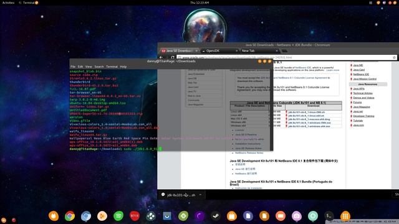399x224 pixels.
Task: Open the purple document app in dock
Action: 248,216
